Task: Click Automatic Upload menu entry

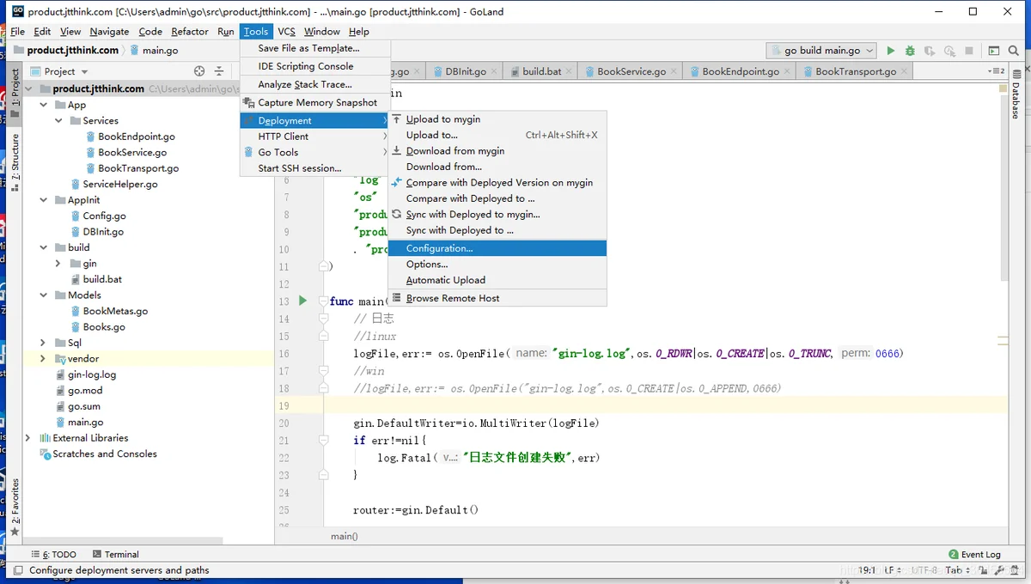Action: point(497,280)
